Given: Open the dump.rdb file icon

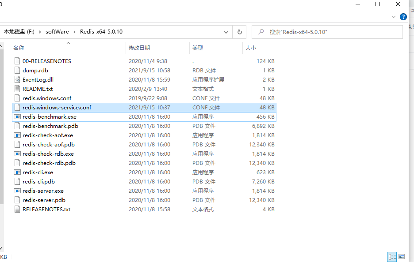Looking at the screenshot, I should point(17,70).
